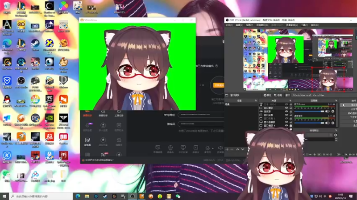
Task: Open the 帮助(H) menu in OBS
Action: pyautogui.click(x=315, y=25)
